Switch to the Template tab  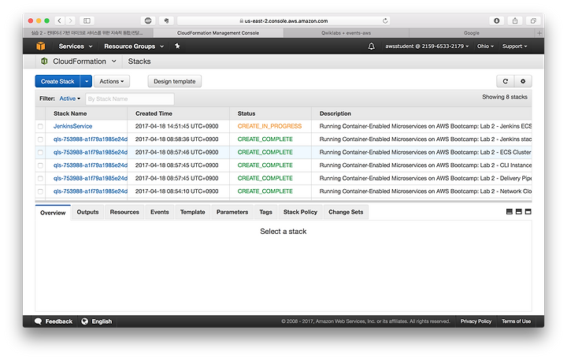[192, 212]
